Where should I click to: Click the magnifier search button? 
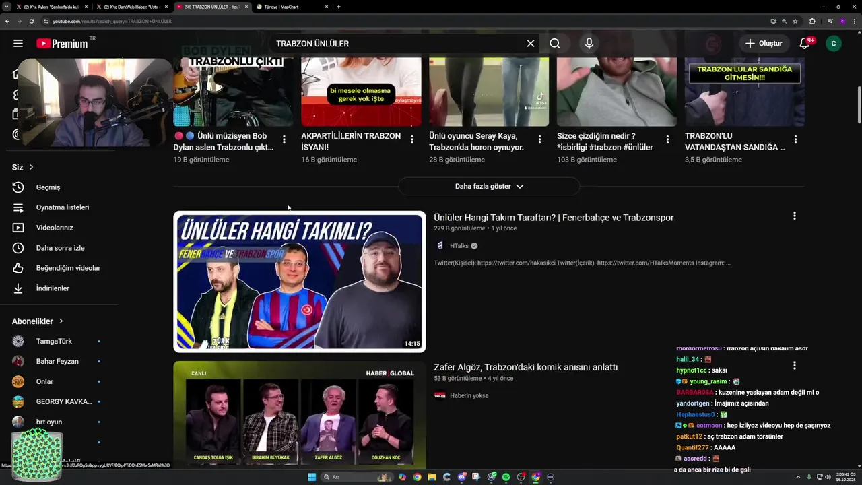click(555, 43)
